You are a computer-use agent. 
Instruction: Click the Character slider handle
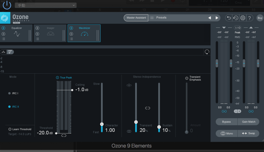point(102,124)
